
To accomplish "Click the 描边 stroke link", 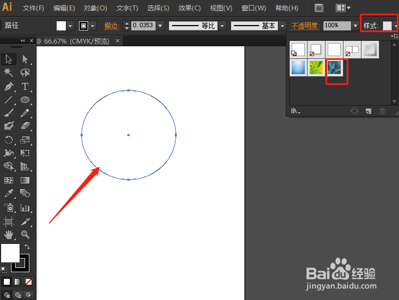I will point(112,26).
